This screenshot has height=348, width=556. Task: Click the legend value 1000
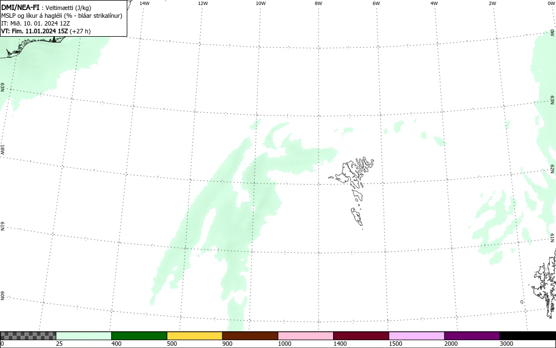click(285, 344)
